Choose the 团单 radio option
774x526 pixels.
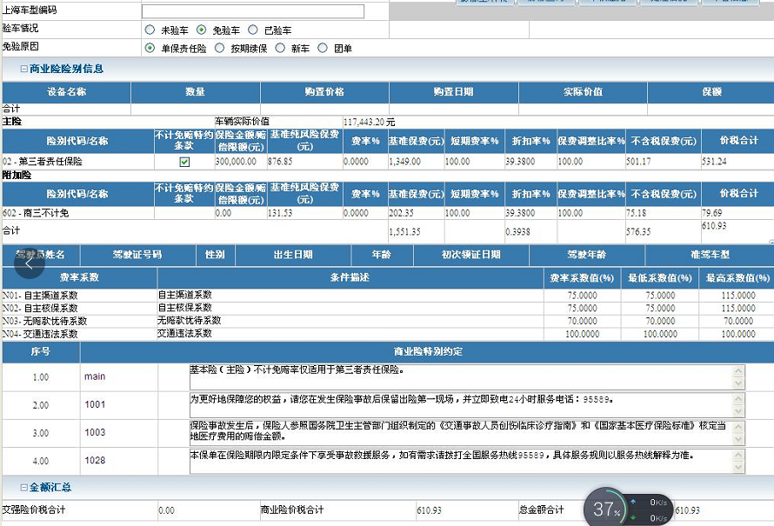(323, 48)
